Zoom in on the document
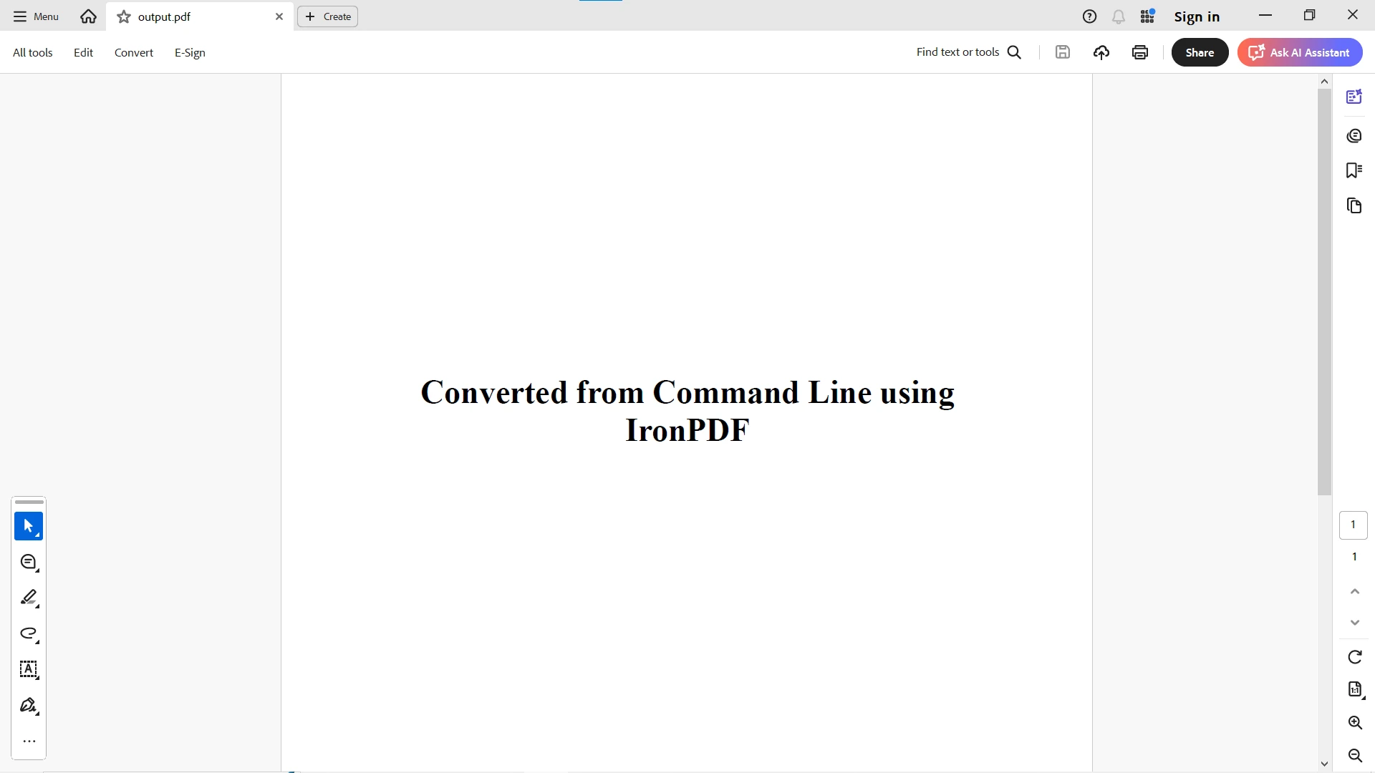The width and height of the screenshot is (1375, 773). tap(1354, 723)
